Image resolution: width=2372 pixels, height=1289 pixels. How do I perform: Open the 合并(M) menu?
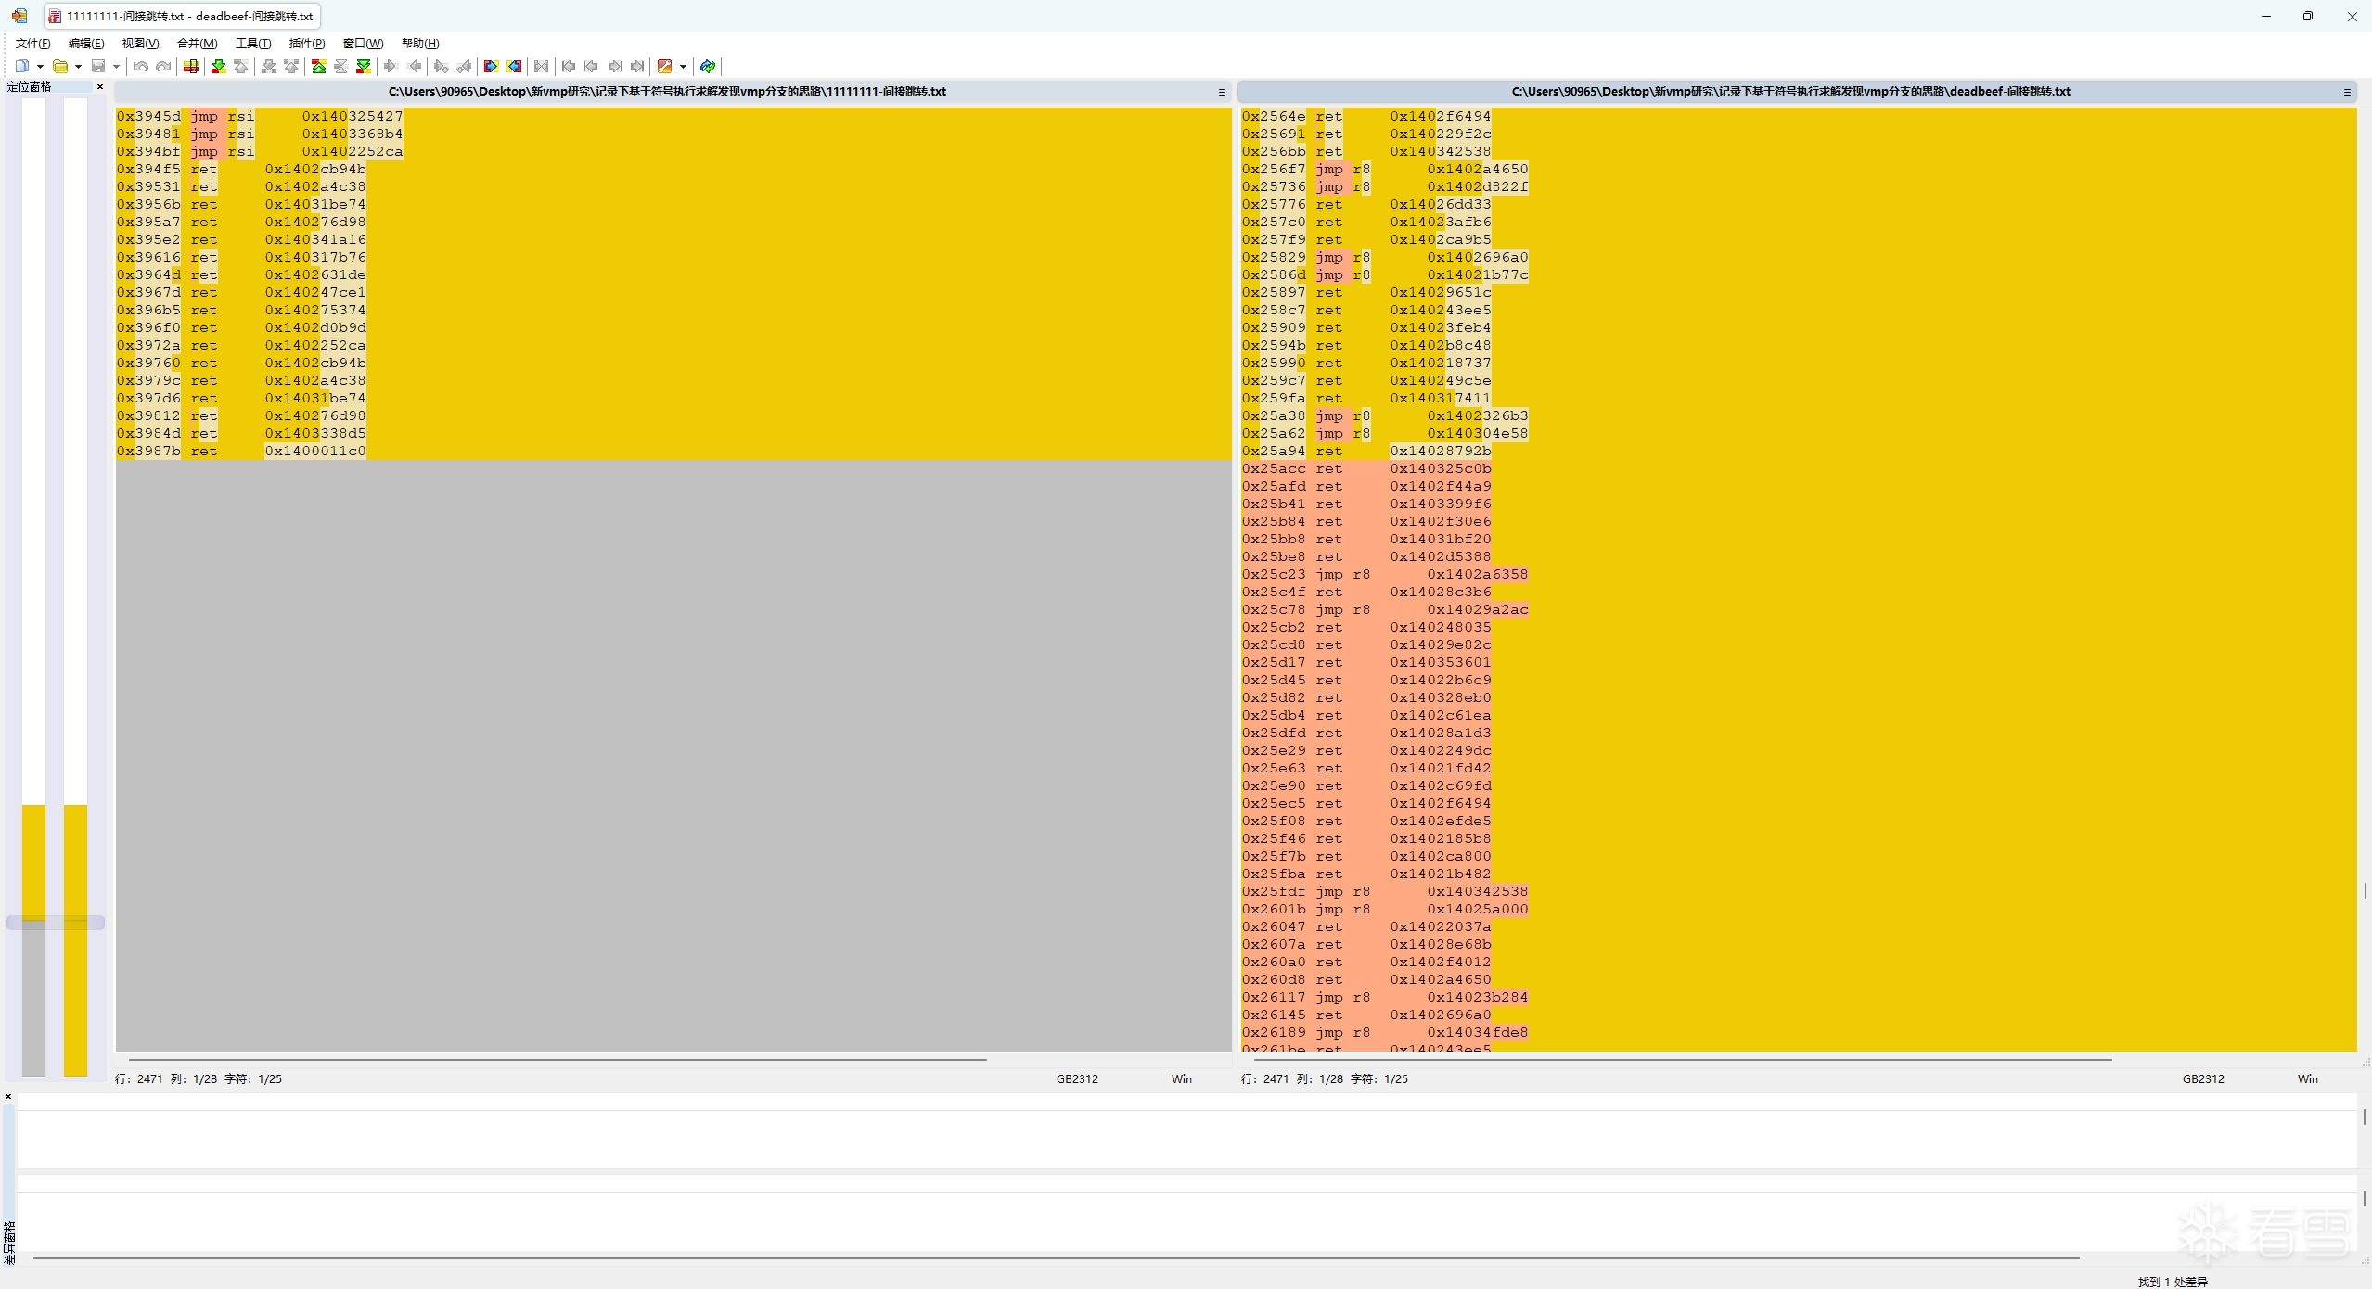(197, 44)
